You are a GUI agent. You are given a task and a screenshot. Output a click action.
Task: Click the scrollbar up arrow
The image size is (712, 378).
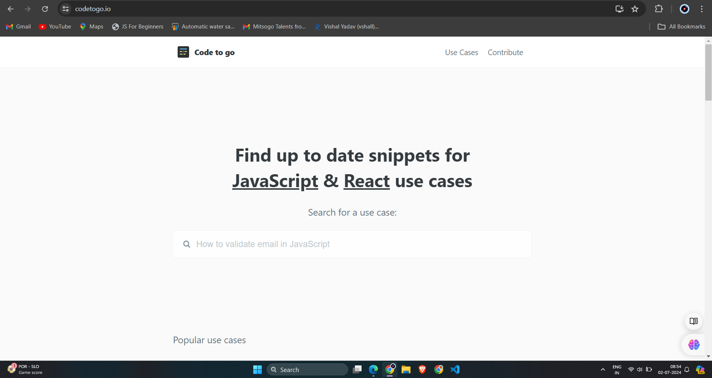(708, 40)
